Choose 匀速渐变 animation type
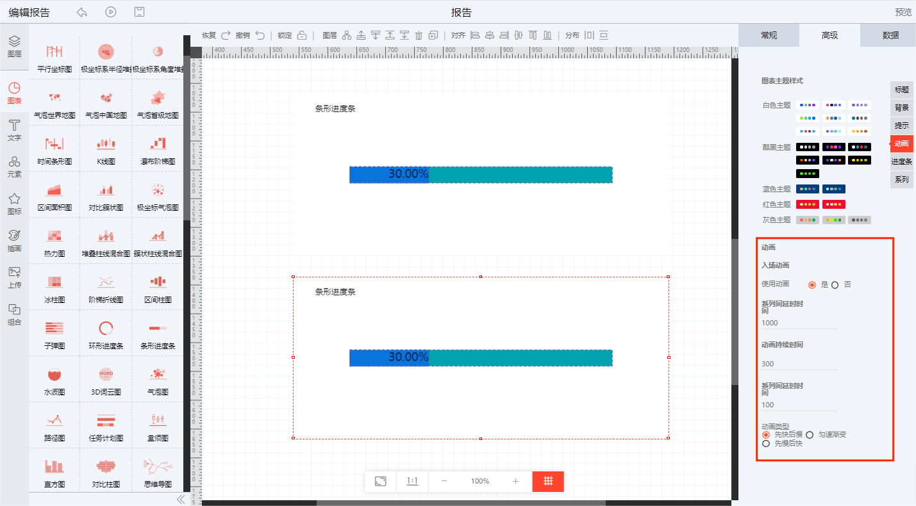The height and width of the screenshot is (506, 916). [x=810, y=435]
